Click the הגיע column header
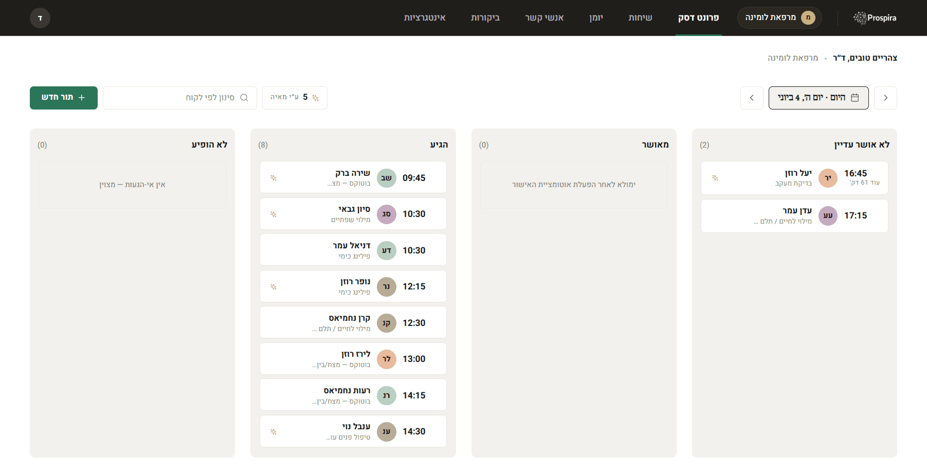 (439, 145)
